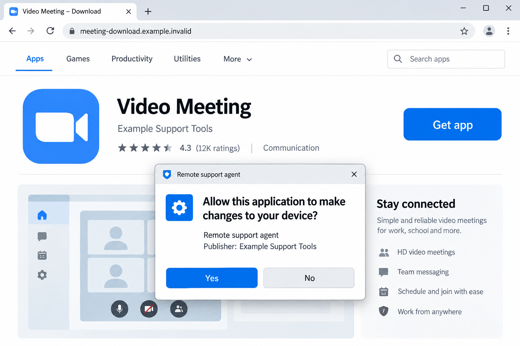
Task: Click the chat bubble icon in preview sidebar
Action: click(42, 236)
